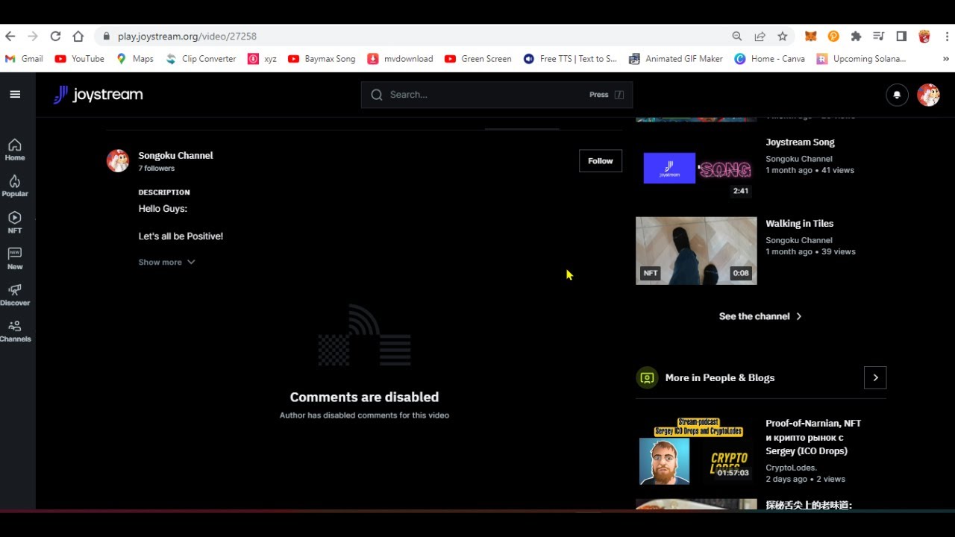Expand description with Show more
Viewport: 955px width, 537px height.
[x=166, y=263]
